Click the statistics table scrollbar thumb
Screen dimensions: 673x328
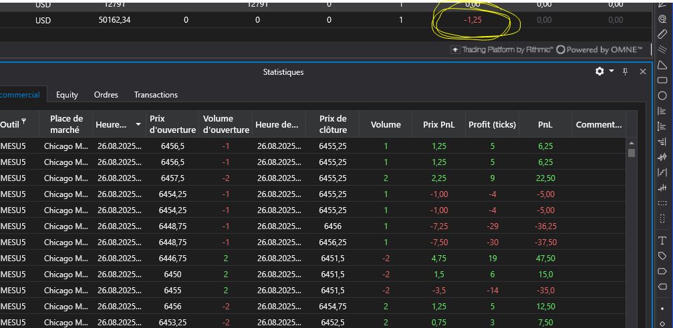(631, 152)
